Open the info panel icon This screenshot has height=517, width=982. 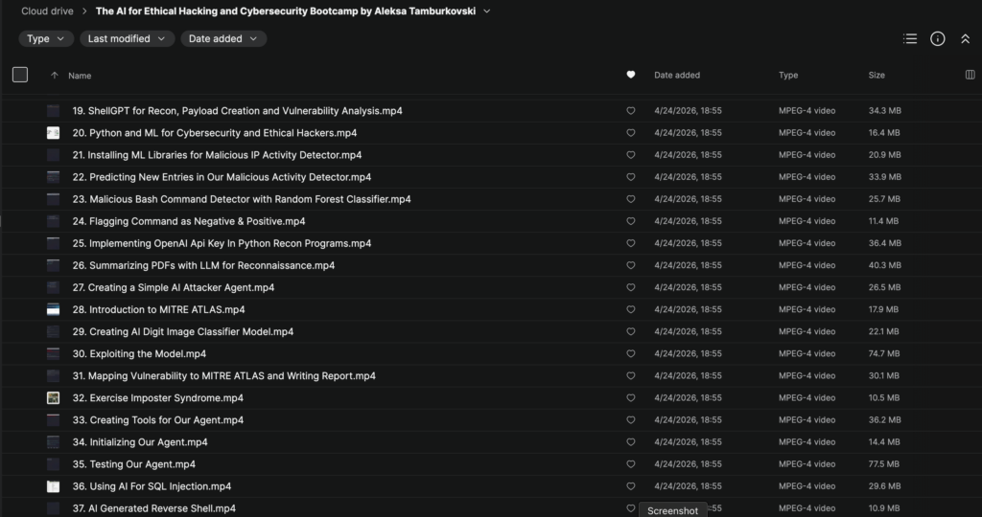(938, 38)
